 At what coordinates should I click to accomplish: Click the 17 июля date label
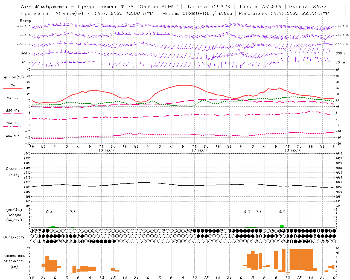point(199,150)
